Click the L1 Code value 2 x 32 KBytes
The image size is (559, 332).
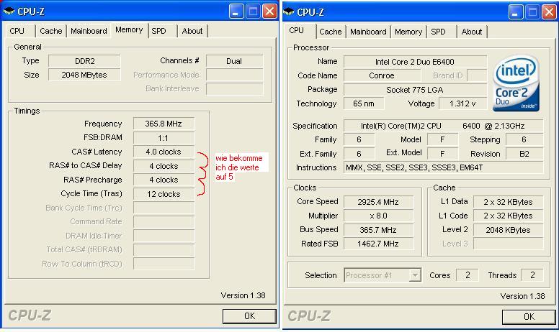(x=508, y=216)
